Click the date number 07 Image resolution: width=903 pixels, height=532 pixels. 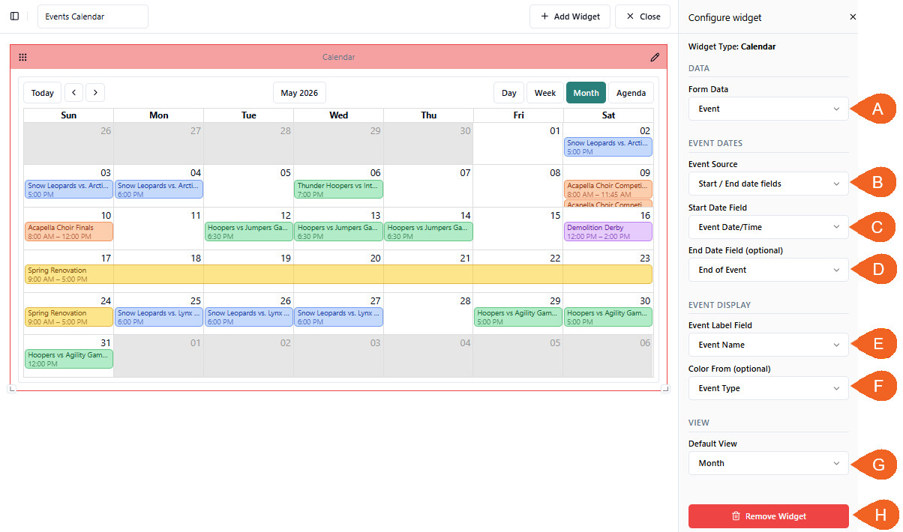[x=465, y=173]
